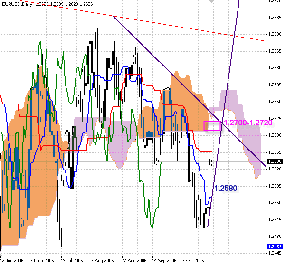Select the magenta 1.2700-1.2720 label
285x265 pixels.
coord(248,123)
